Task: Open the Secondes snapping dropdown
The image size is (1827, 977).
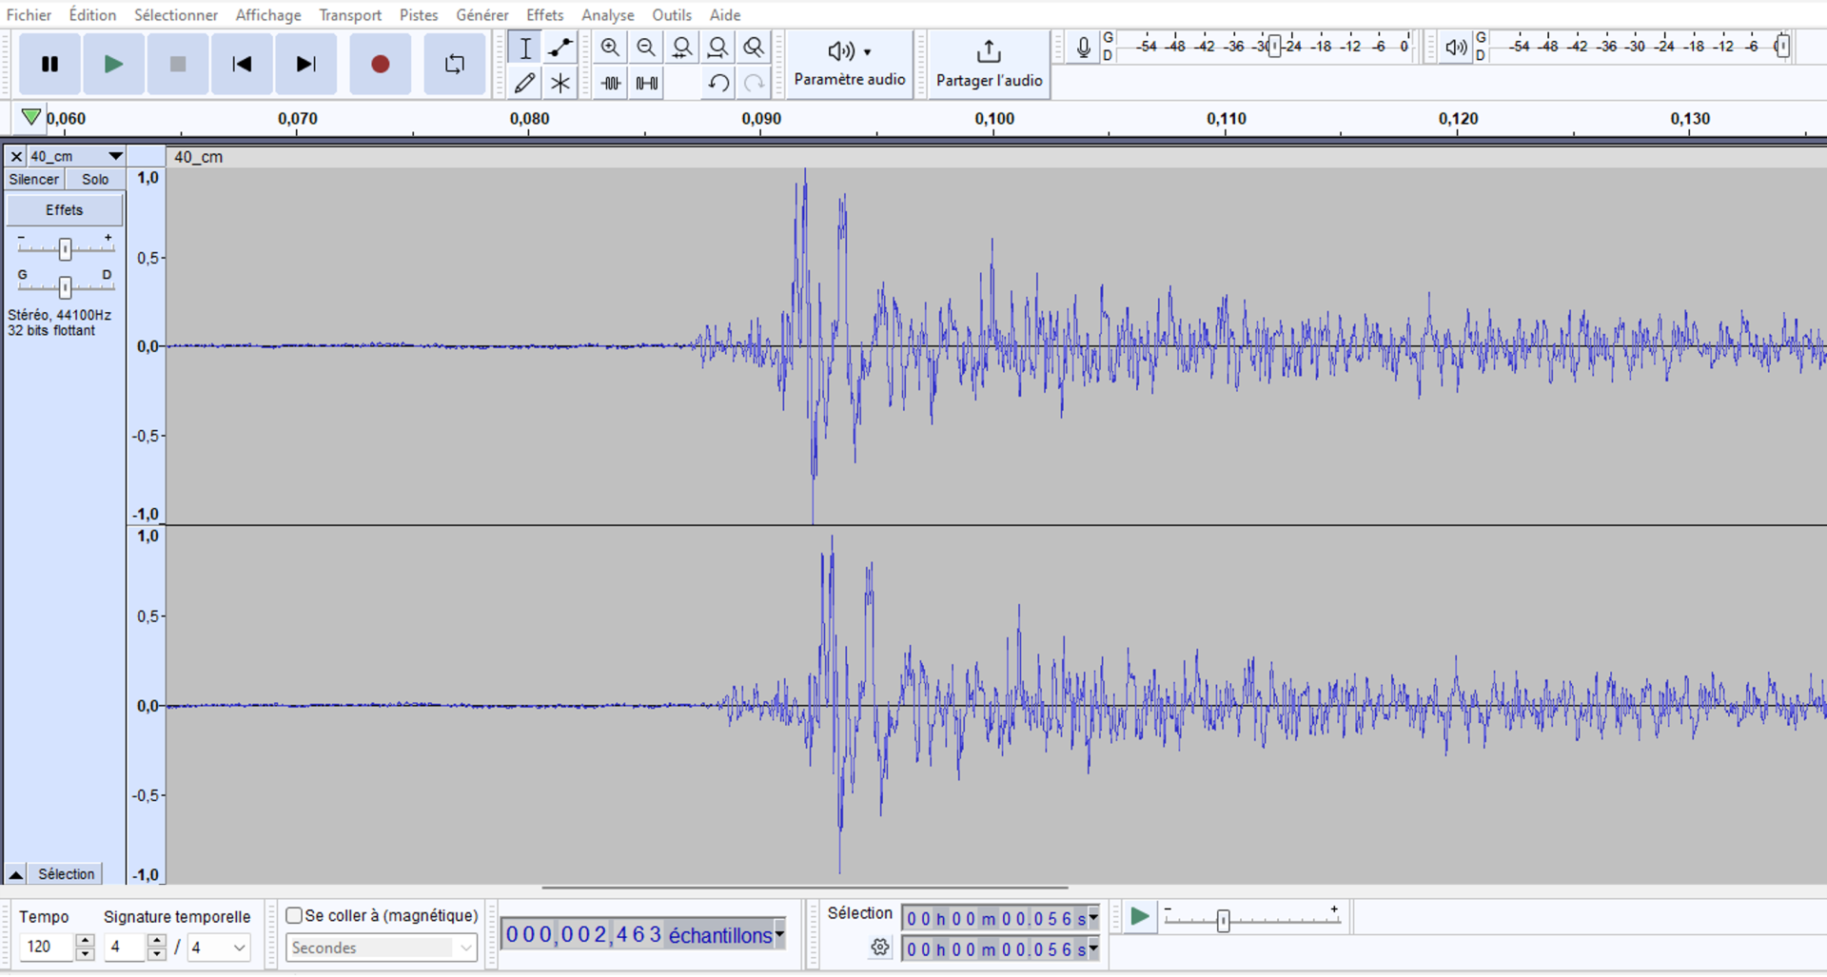Action: coord(381,948)
